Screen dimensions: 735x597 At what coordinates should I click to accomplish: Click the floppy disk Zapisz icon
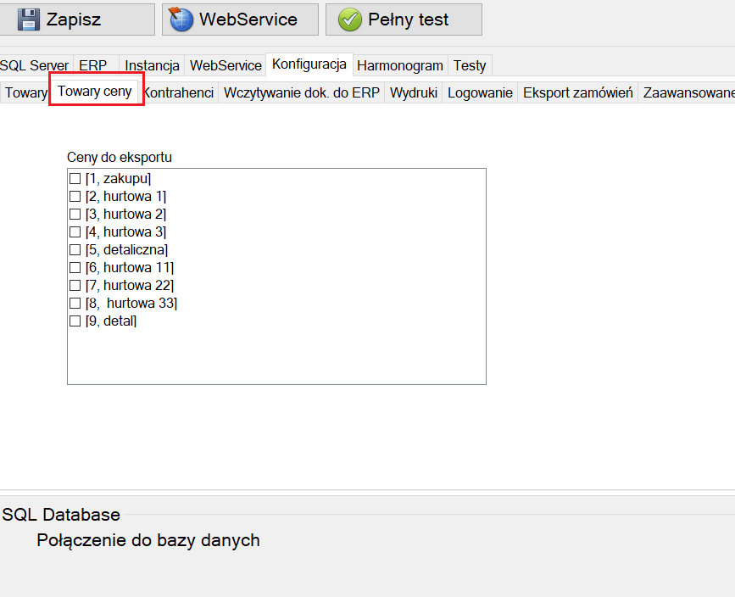point(30,20)
